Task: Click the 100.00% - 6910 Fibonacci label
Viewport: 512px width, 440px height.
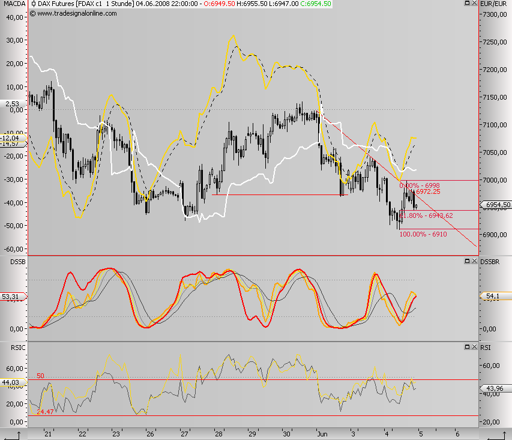Action: pyautogui.click(x=423, y=234)
